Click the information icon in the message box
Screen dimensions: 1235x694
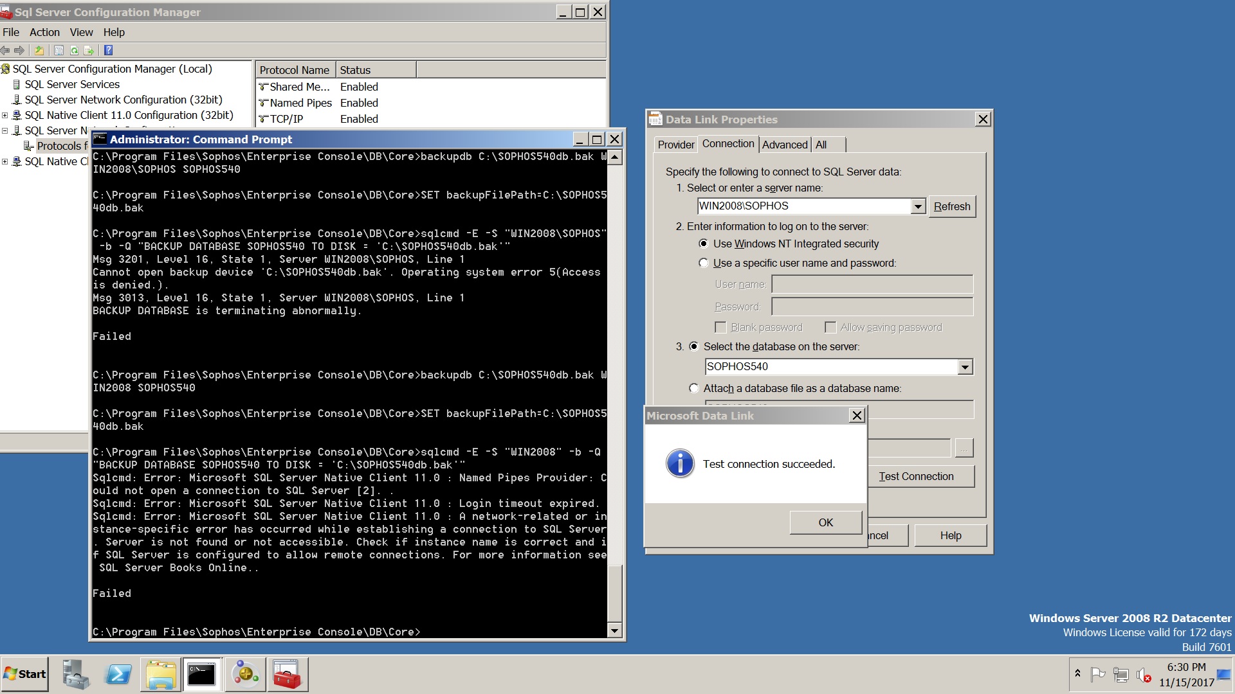(680, 463)
